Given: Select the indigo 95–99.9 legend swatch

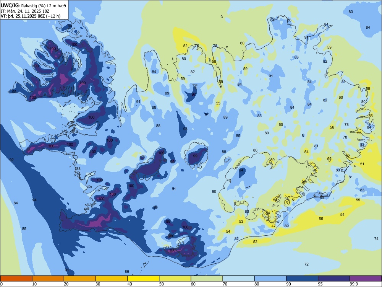Looking at the screenshot, I should [x=334, y=279].
